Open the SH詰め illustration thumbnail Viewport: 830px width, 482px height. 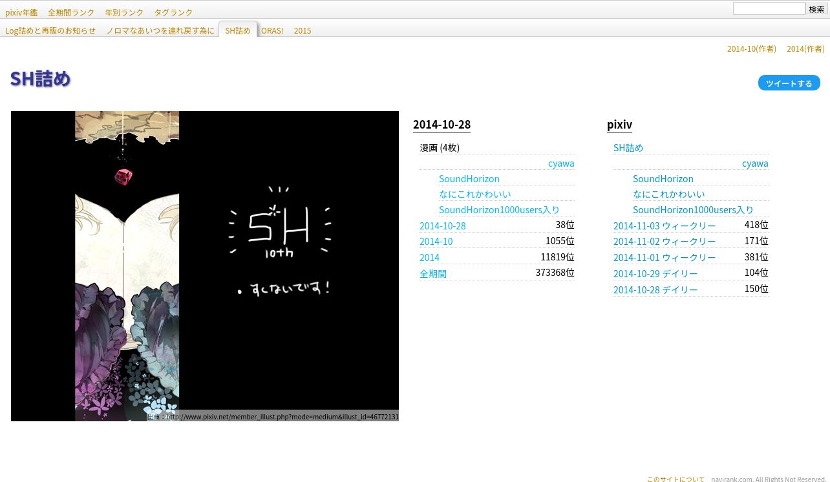point(205,266)
